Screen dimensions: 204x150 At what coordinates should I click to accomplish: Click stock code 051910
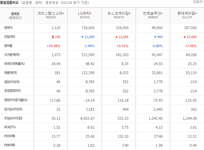[85, 17]
